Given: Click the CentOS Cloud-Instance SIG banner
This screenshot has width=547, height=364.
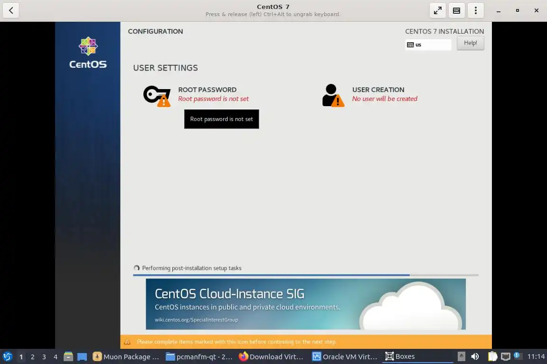Looking at the screenshot, I should (306, 304).
